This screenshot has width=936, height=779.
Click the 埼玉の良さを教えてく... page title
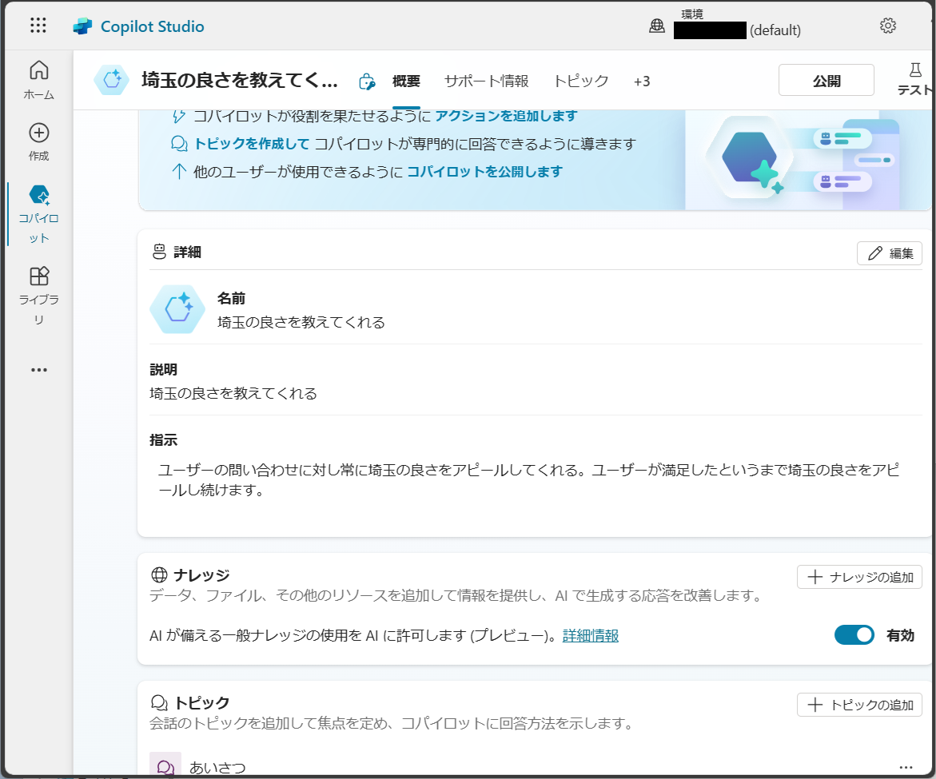239,80
